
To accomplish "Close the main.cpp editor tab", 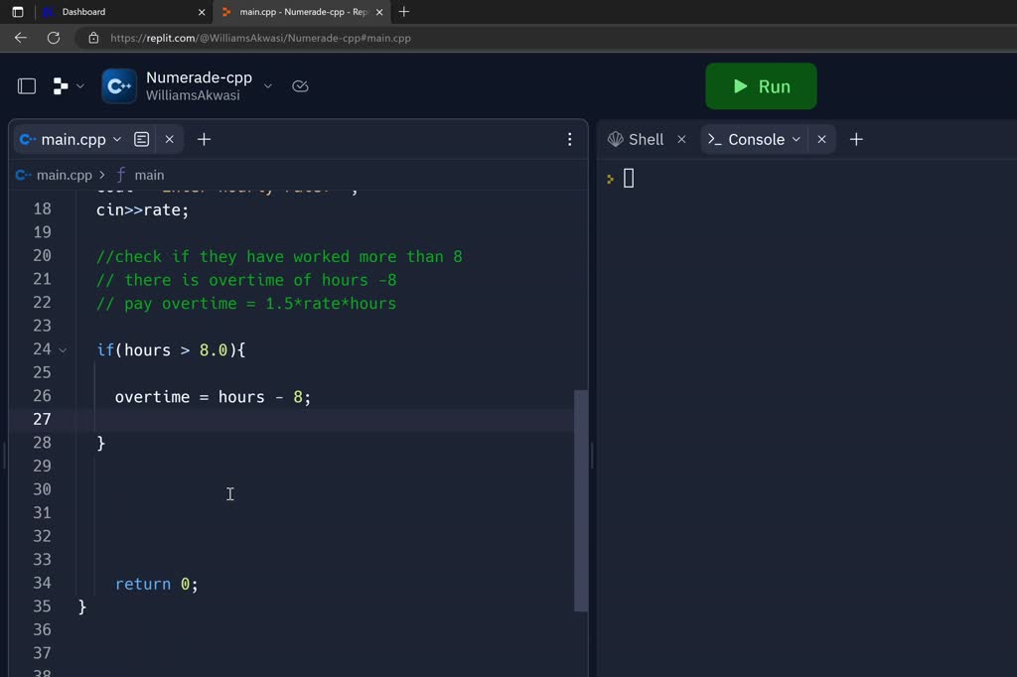I will coord(170,140).
